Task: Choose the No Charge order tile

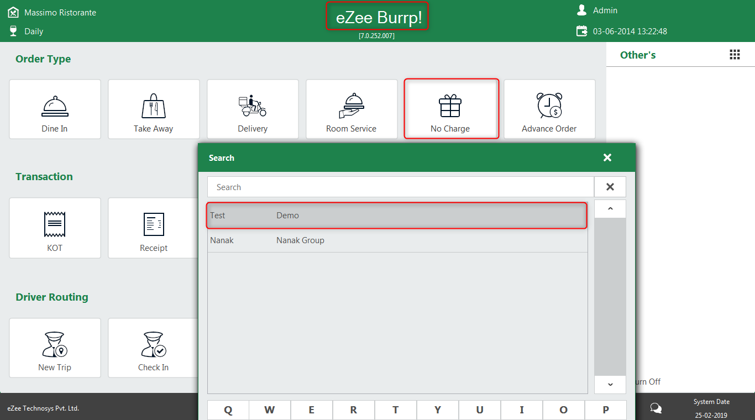Action: (x=451, y=109)
